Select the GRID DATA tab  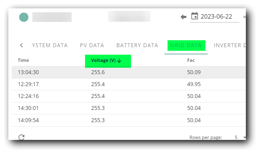click(186, 45)
